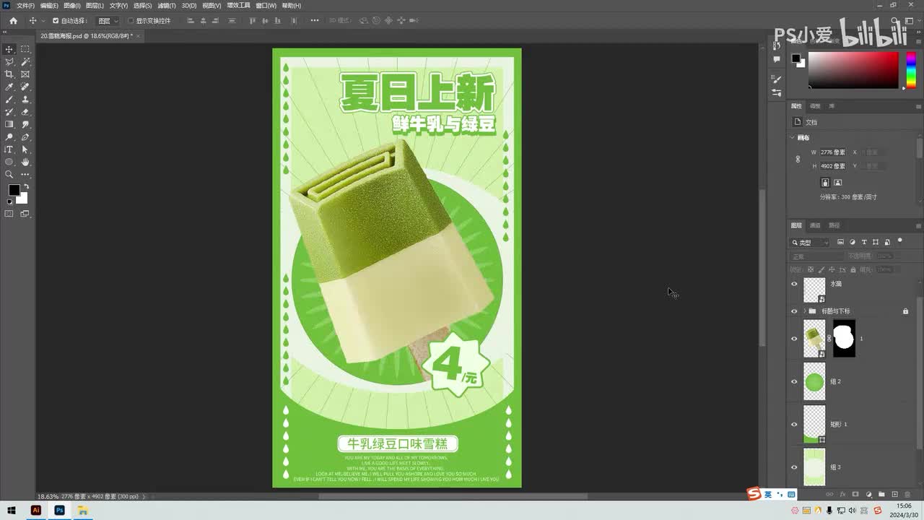Click the Windows Start button
The width and height of the screenshot is (924, 520).
[12, 511]
